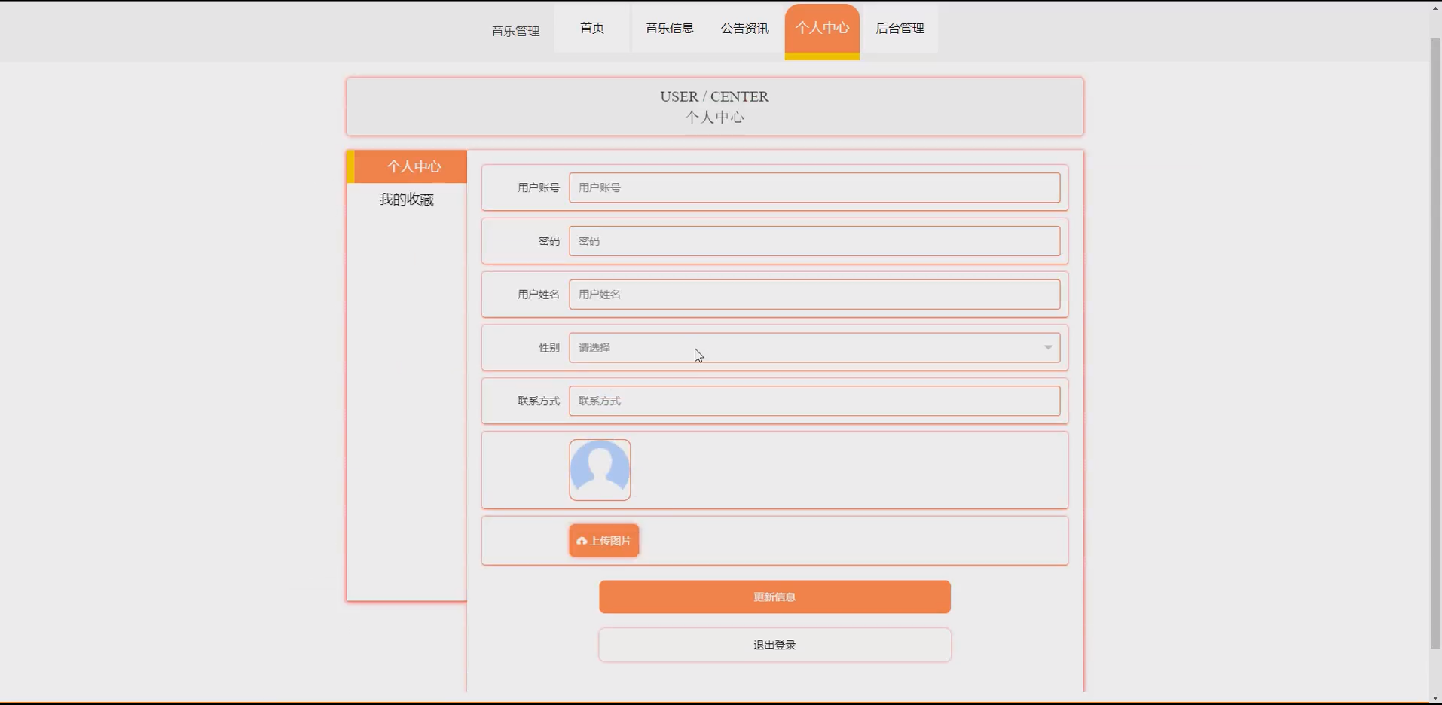Open the 首页 navigation tab
This screenshot has height=705, width=1442.
[592, 28]
